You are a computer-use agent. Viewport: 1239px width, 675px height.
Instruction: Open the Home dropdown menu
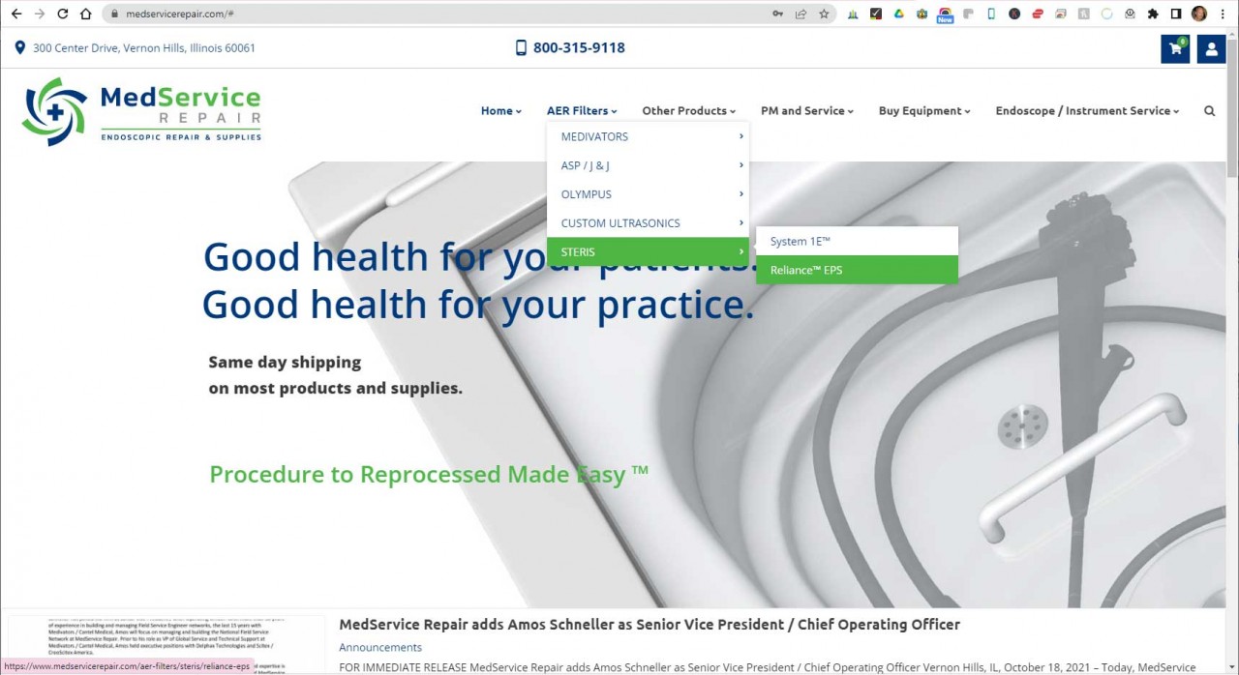[x=501, y=111]
